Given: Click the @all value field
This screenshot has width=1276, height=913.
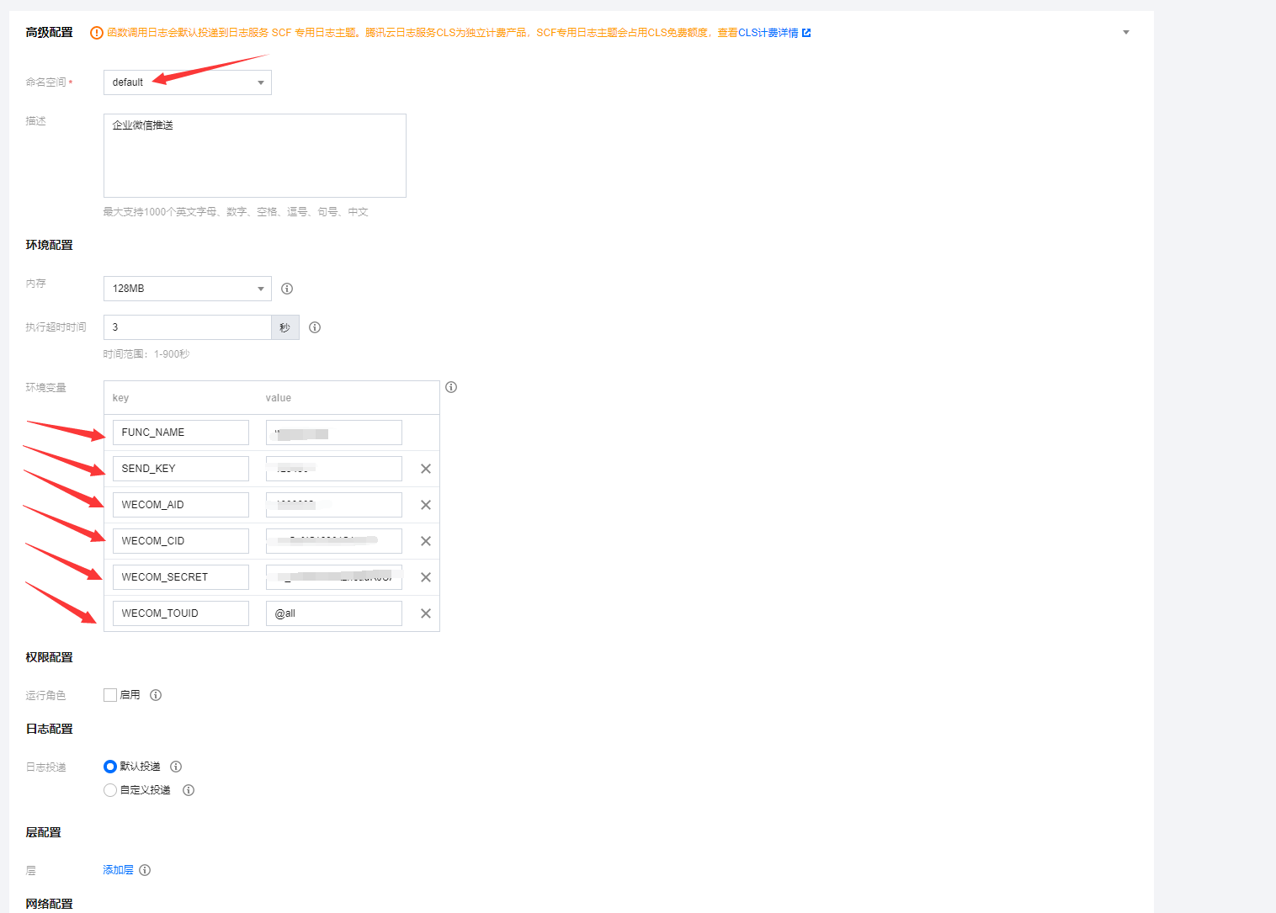Looking at the screenshot, I should (334, 613).
